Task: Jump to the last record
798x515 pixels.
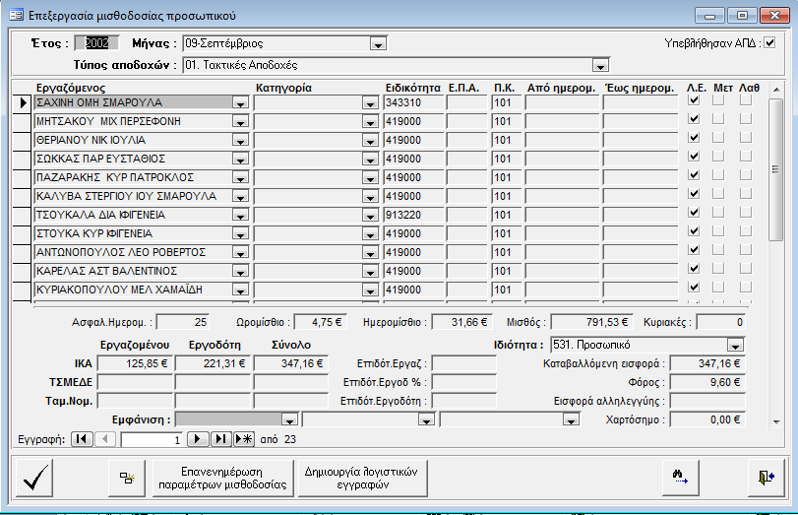Action: click(220, 438)
